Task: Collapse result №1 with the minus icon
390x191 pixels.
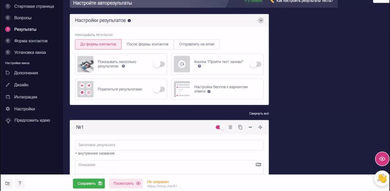Action: (x=250, y=127)
